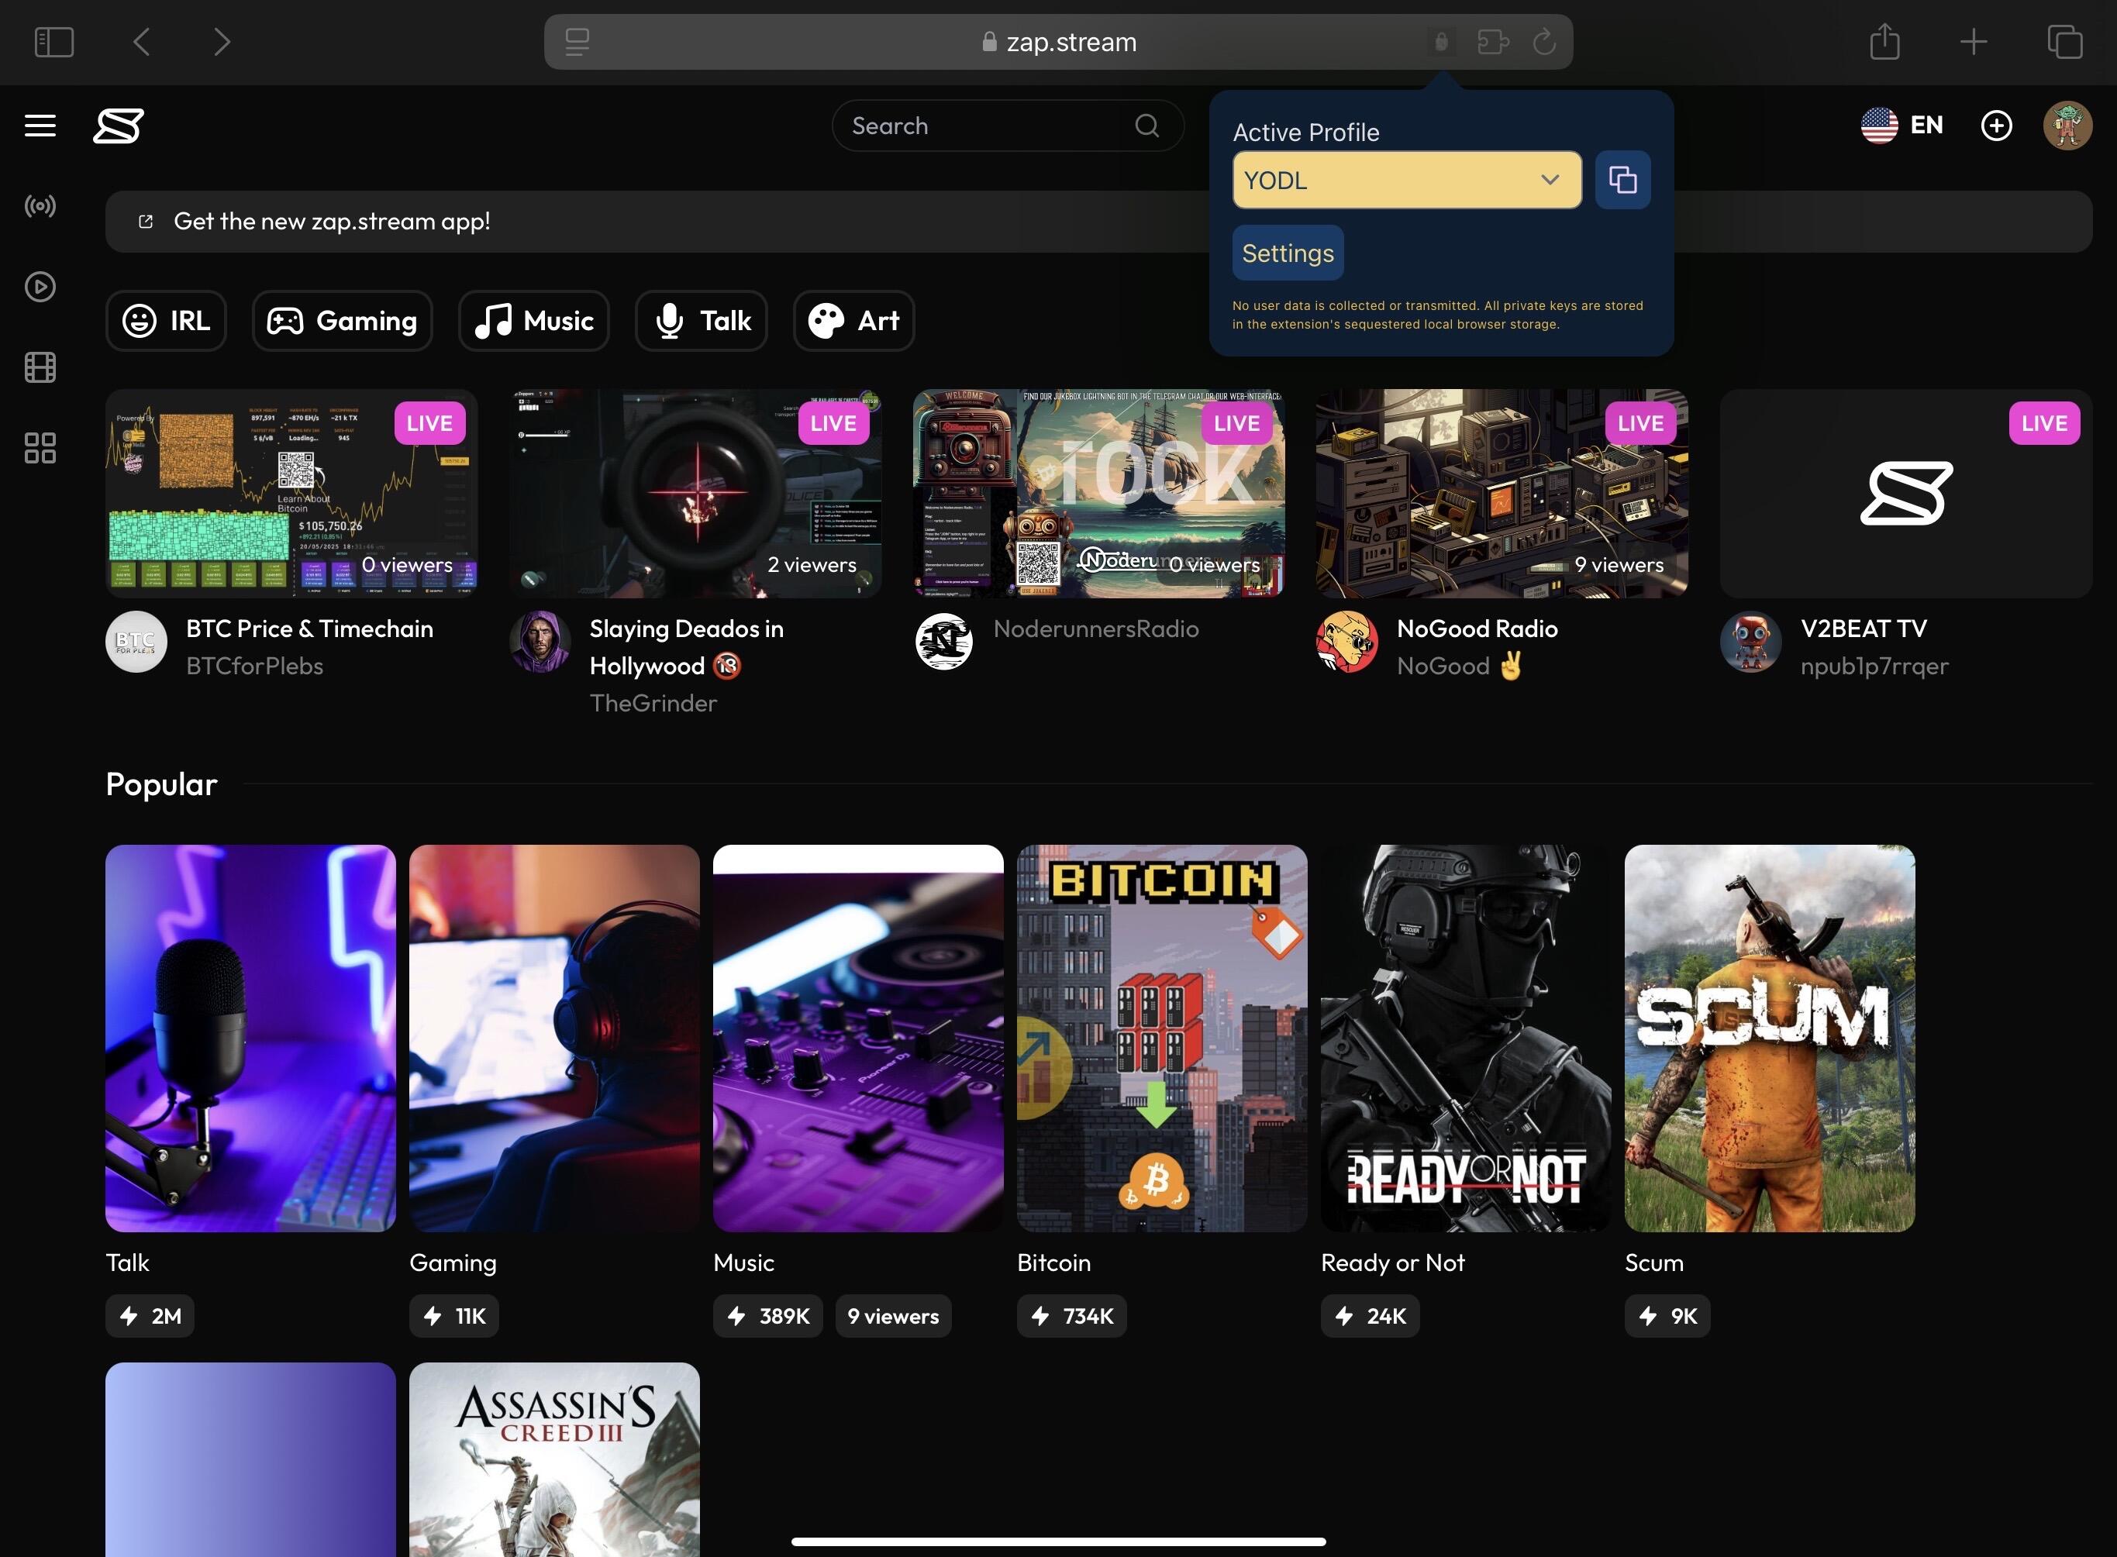The image size is (2117, 1557).
Task: Open NoGood Radio stream title
Action: click(1477, 629)
